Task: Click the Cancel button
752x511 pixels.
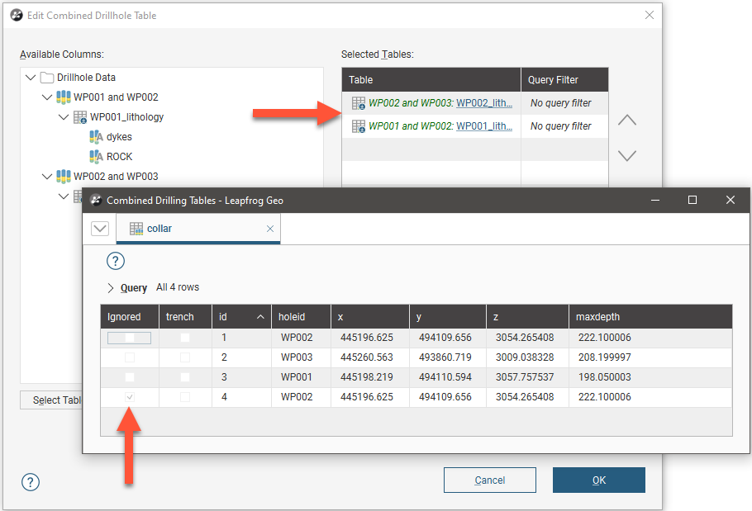Action: 490,480
